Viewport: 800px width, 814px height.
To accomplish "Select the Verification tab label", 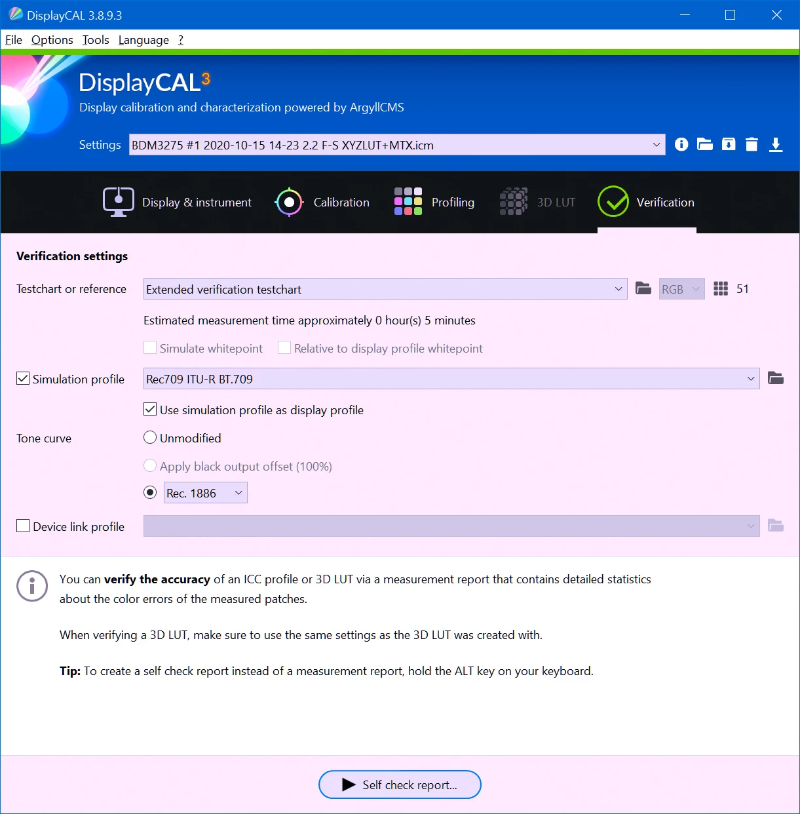I will (665, 203).
